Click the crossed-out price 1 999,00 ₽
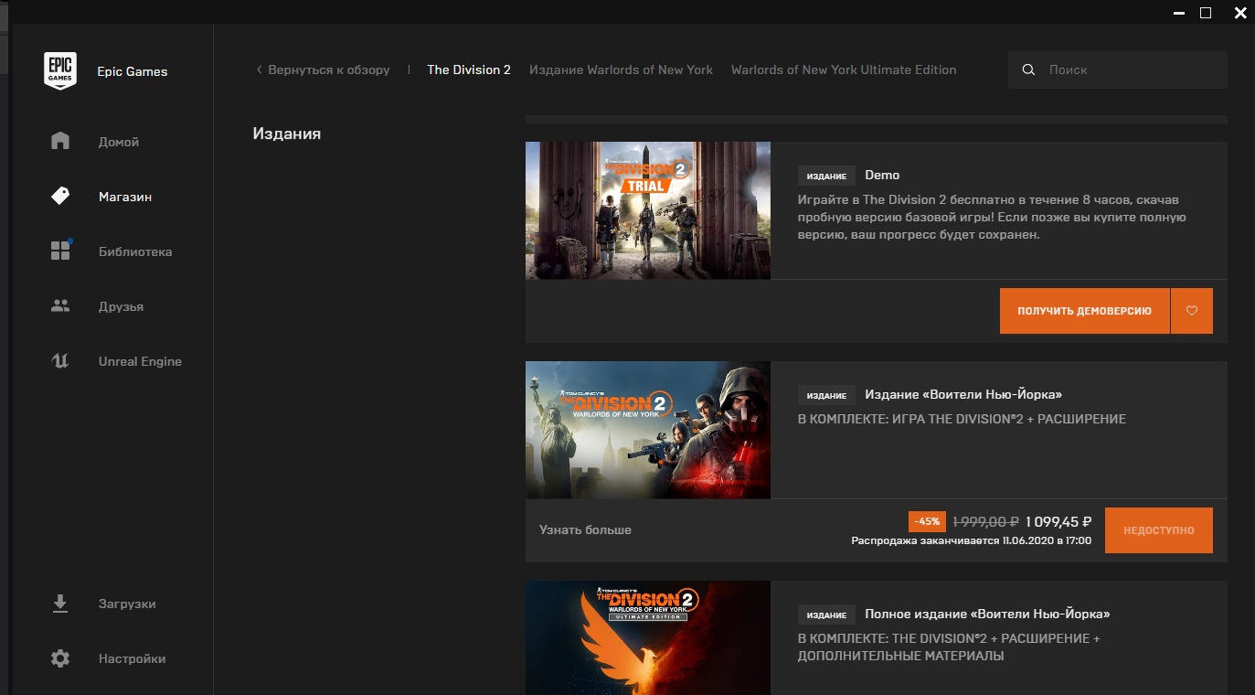The image size is (1255, 695). pyautogui.click(x=985, y=521)
